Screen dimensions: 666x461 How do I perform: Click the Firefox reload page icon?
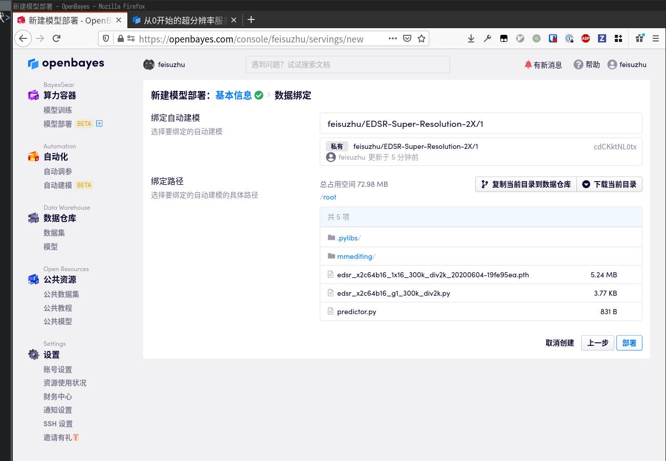point(57,38)
